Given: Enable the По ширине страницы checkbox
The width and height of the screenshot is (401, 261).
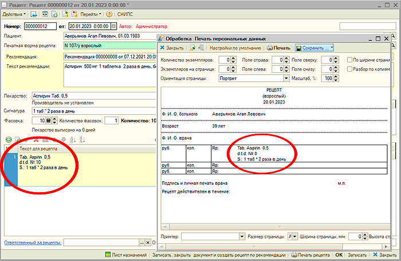Looking at the screenshot, I should pos(349,60).
